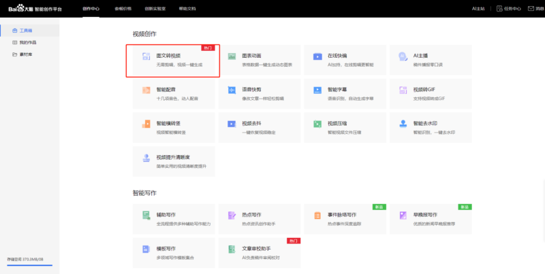This screenshot has height=274, width=545.
Task: Click the 文章审校助手 proofreading icon
Action: 232,249
